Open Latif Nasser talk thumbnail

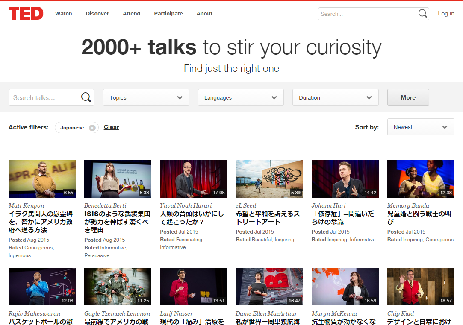tap(193, 287)
